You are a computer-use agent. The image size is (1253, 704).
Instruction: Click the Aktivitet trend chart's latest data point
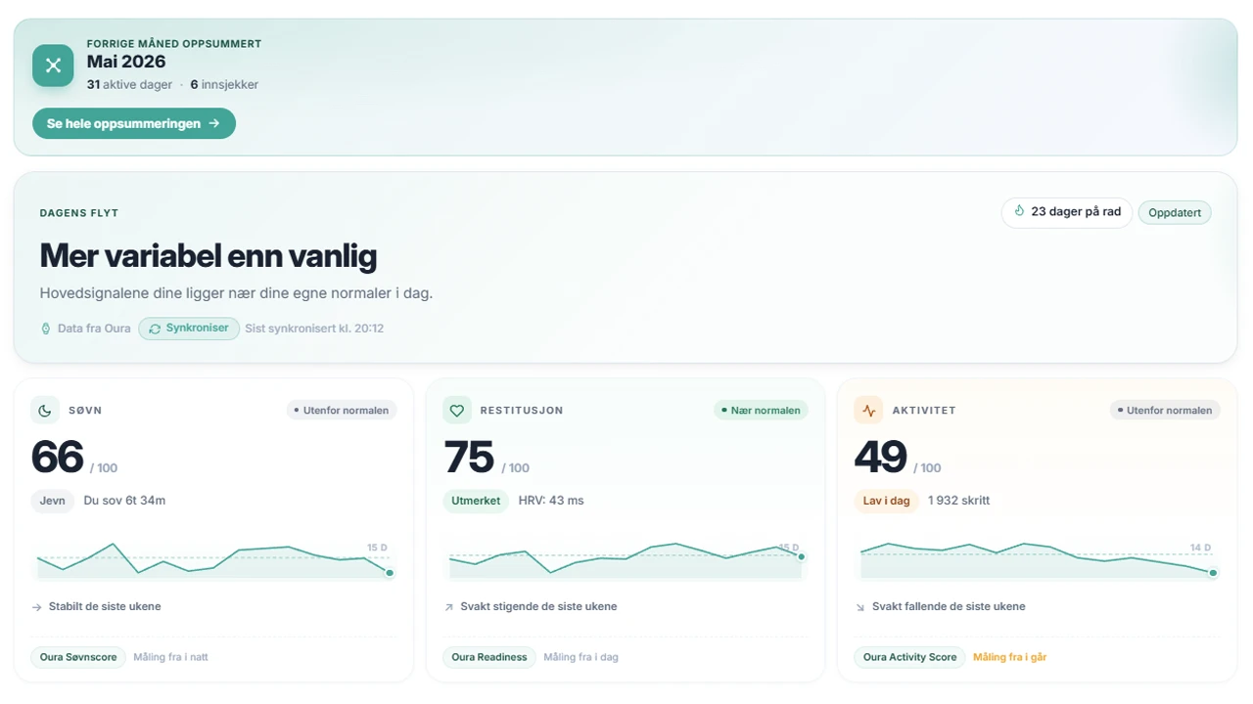click(x=1213, y=573)
